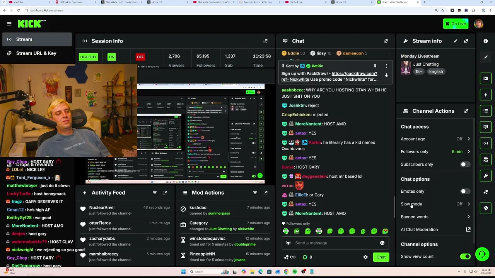Click the Go Live button
The width and height of the screenshot is (495, 278).
point(456,24)
